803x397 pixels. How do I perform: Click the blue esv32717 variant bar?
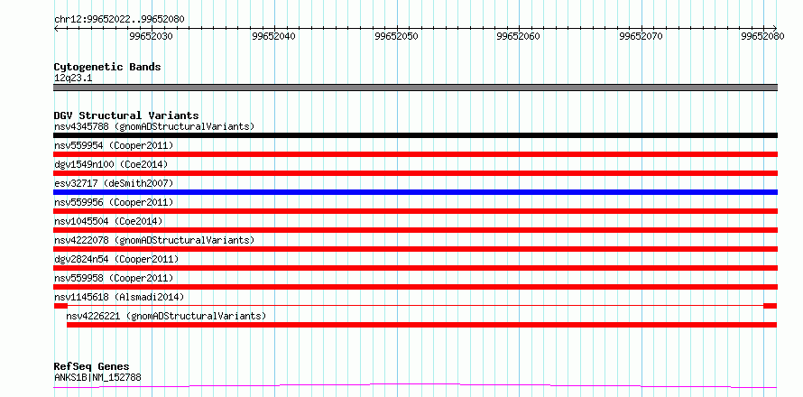click(415, 192)
